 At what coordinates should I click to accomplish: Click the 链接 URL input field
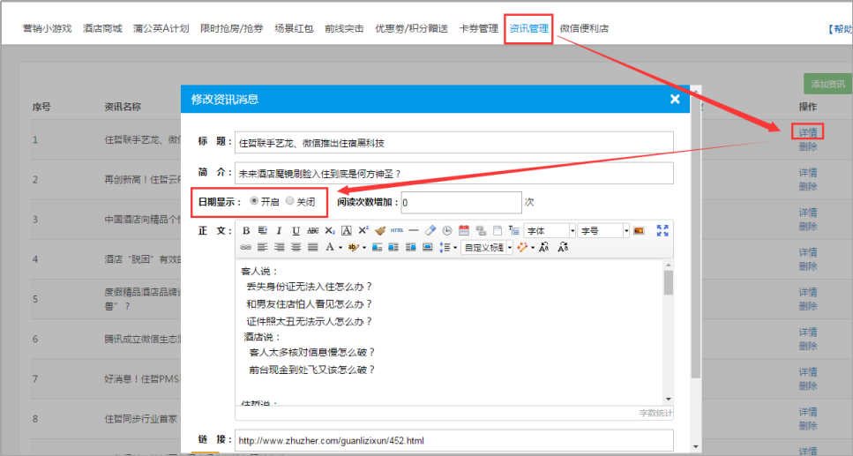point(454,440)
